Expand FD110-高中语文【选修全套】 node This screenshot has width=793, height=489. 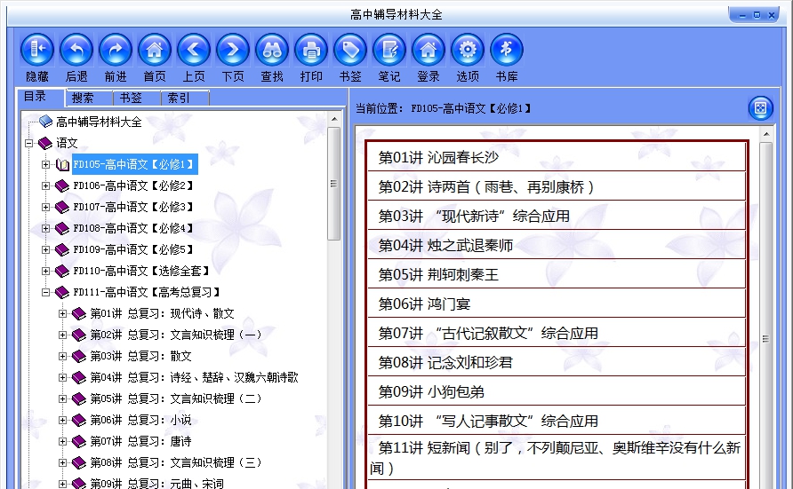coord(46,271)
